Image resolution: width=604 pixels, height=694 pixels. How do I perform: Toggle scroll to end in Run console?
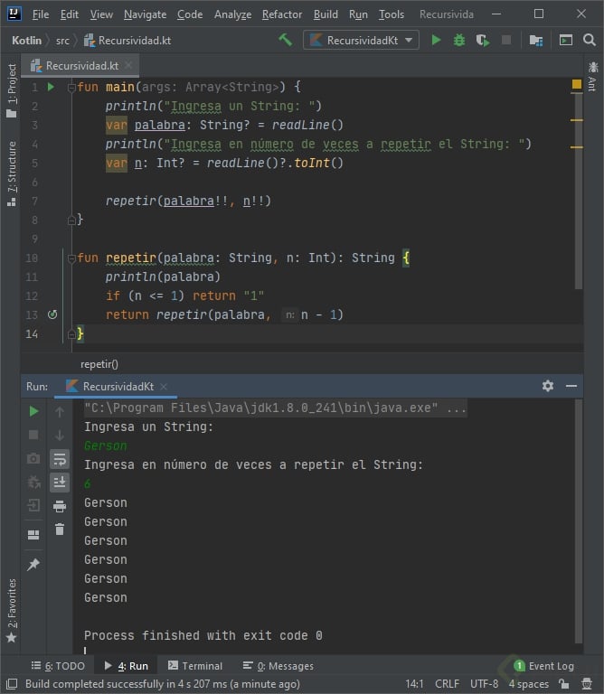coord(60,482)
